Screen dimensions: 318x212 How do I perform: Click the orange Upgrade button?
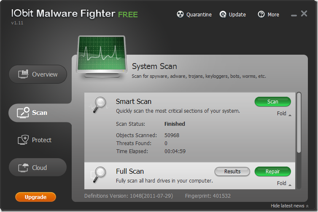click(35, 197)
